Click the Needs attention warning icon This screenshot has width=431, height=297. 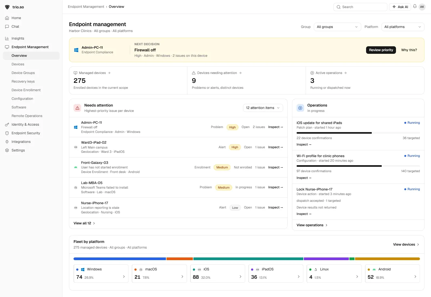coord(77,108)
